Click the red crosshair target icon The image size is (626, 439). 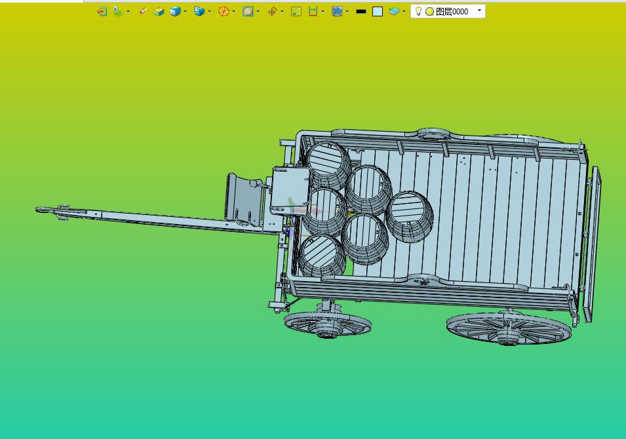click(x=272, y=12)
